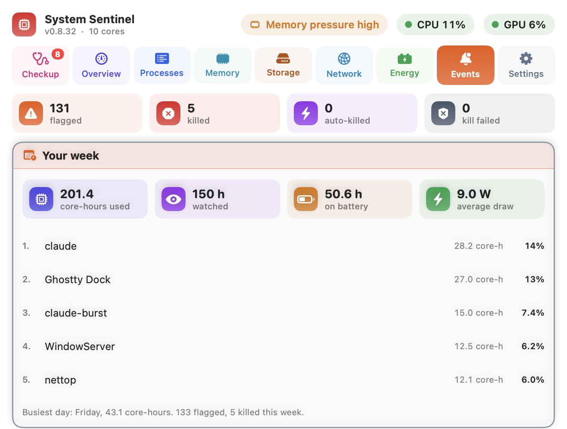Click the System Sentinel app logo icon
Image resolution: width=567 pixels, height=429 pixels.
(x=24, y=24)
